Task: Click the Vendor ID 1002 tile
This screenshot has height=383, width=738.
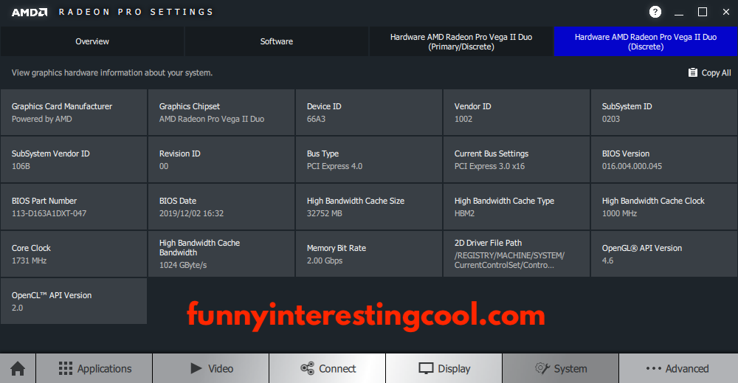Action: [517, 112]
